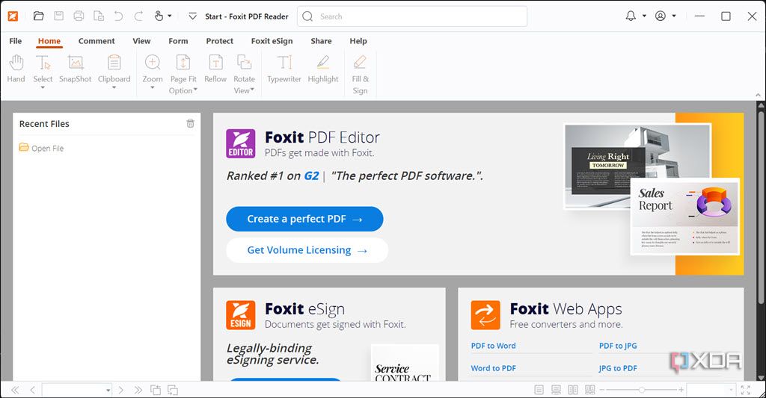This screenshot has height=398, width=766.
Task: Open the JPG to PDF link
Action: 618,368
